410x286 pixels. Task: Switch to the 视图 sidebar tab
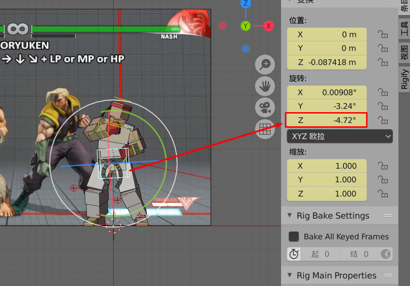tap(404, 52)
